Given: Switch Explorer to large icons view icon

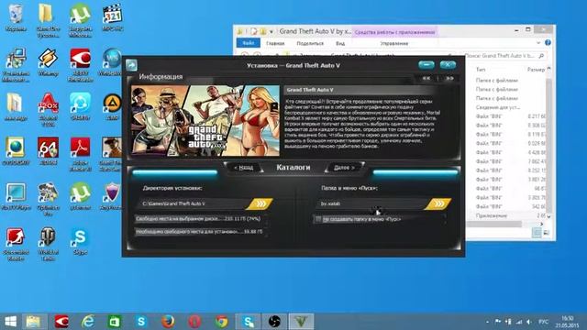Looking at the screenshot, I should pyautogui.click(x=547, y=232).
